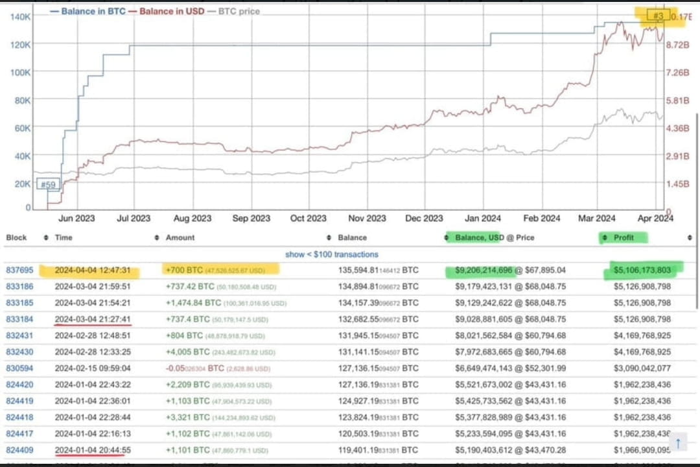Open block 824418 link

click(x=19, y=418)
